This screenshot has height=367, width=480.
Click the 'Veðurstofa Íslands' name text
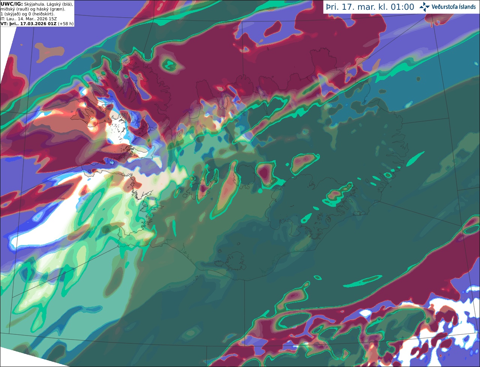click(453, 7)
